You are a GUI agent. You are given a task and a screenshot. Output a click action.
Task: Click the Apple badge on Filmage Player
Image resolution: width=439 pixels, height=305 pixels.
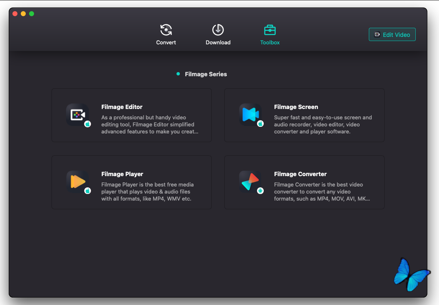point(88,191)
